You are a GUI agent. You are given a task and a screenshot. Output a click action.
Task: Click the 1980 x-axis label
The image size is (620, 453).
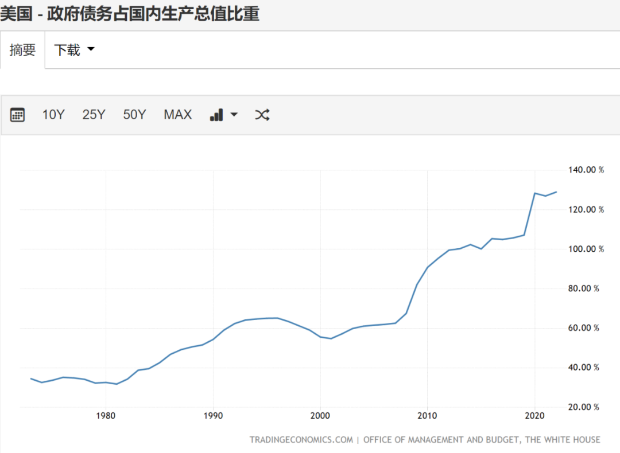coord(106,415)
